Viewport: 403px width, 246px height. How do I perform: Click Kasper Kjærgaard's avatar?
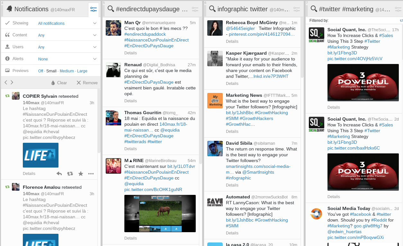[215, 59]
